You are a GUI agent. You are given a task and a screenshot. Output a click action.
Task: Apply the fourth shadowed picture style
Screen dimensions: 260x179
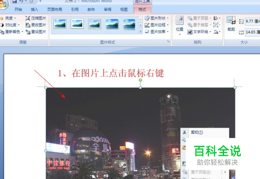point(112,24)
